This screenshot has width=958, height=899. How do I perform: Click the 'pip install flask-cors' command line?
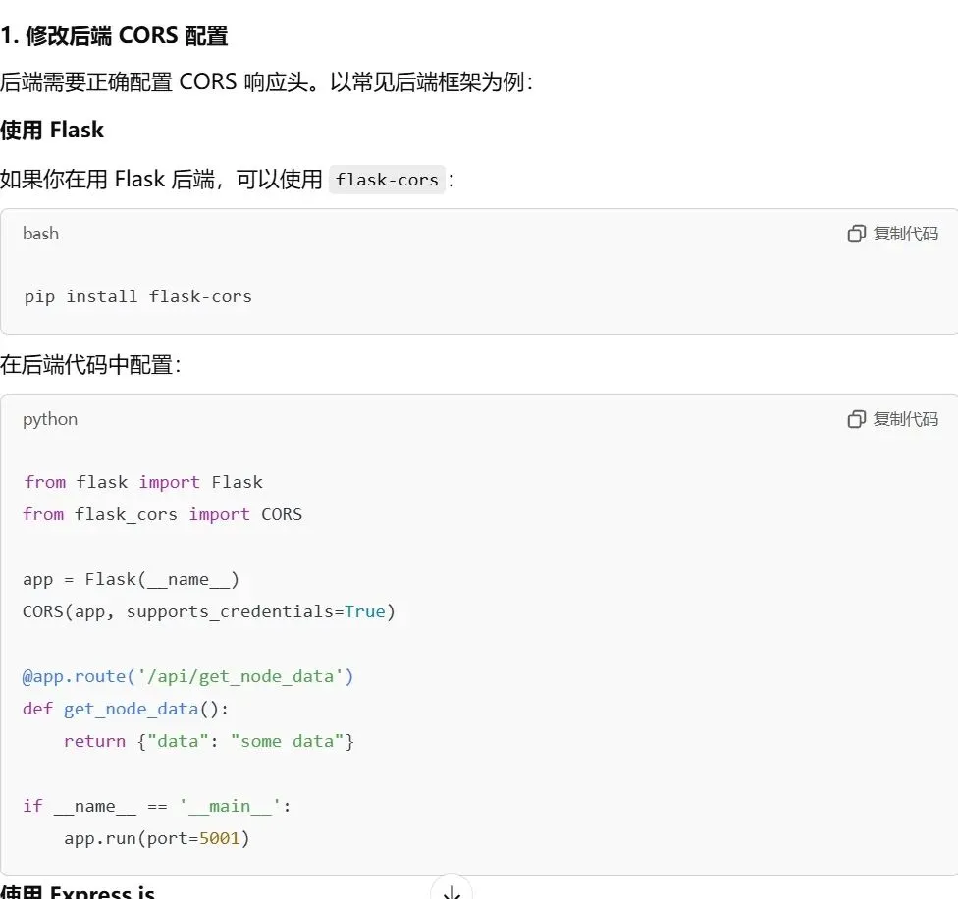[138, 296]
